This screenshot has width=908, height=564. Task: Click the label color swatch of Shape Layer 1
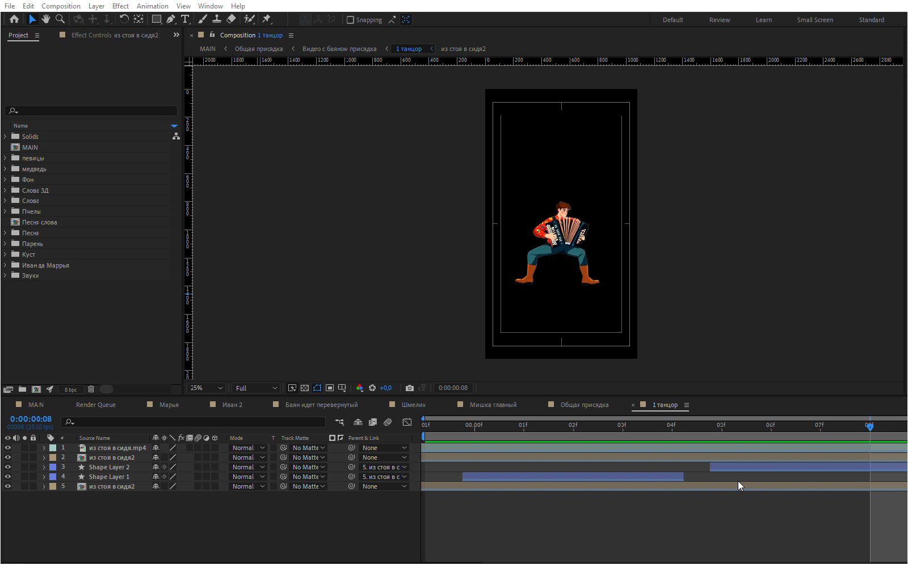click(53, 477)
